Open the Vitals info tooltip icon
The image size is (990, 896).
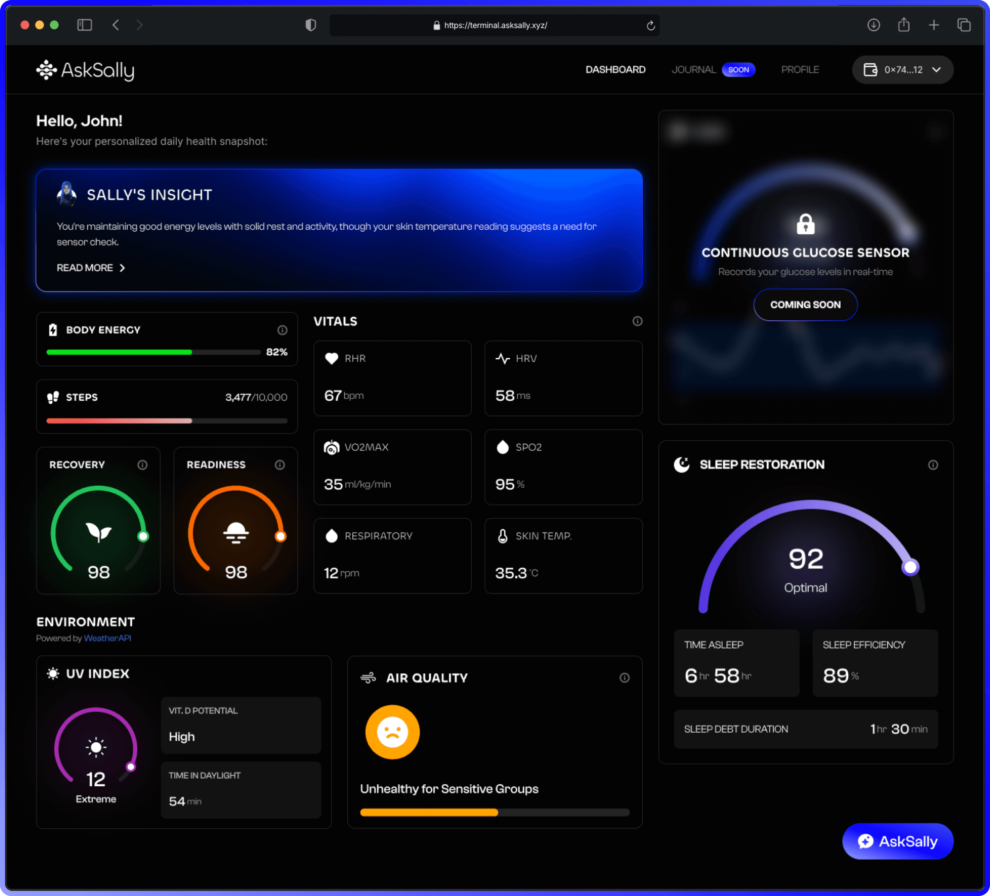click(637, 321)
